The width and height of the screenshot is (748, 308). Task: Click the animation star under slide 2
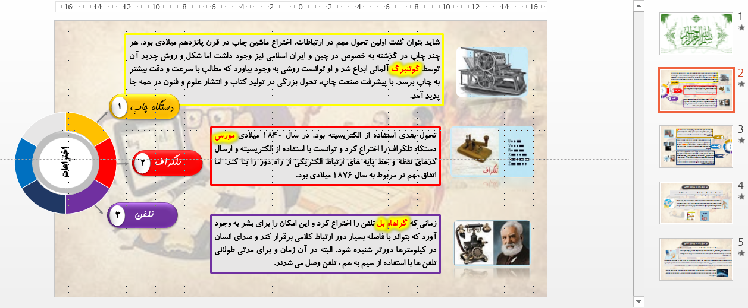pos(741,84)
